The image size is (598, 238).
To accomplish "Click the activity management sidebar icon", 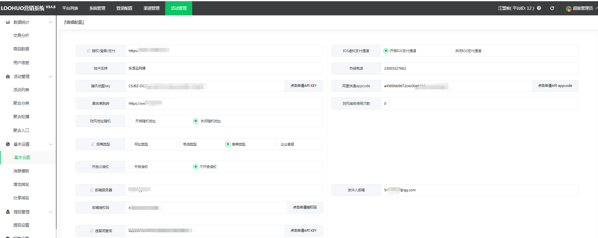I will click(x=8, y=77).
